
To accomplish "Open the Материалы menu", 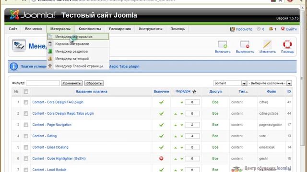I will [60, 29].
